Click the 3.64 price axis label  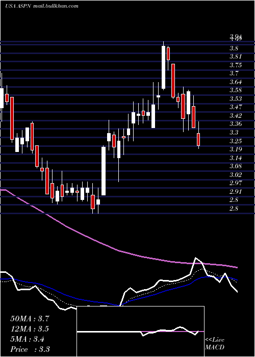pos(236,82)
